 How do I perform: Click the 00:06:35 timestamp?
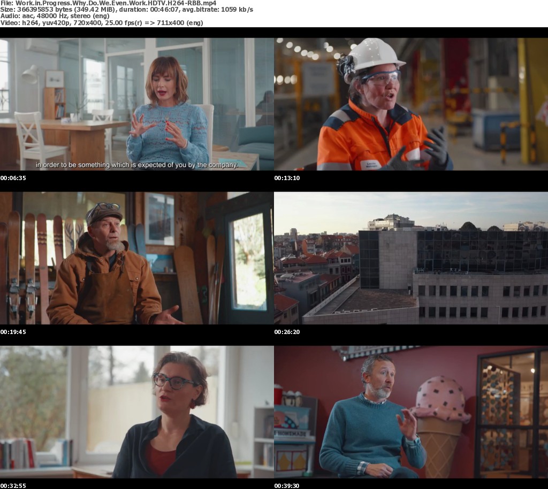[x=13, y=178]
